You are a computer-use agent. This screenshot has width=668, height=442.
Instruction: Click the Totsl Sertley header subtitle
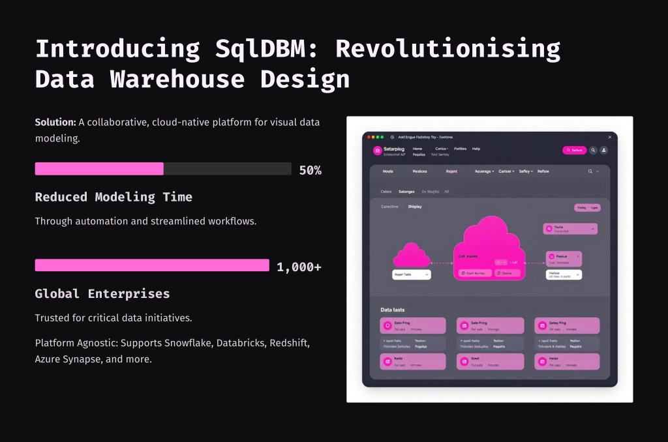(440, 155)
